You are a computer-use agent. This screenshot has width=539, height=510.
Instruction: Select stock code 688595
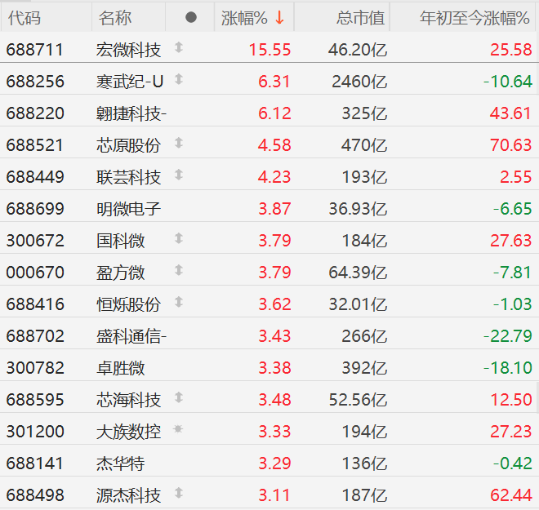coord(35,400)
